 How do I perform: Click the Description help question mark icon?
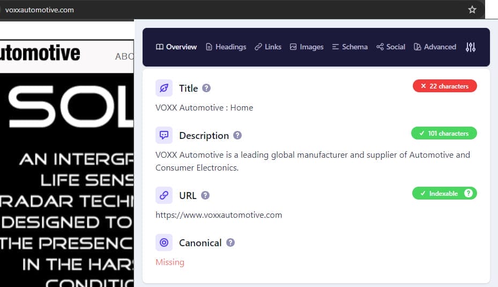click(x=237, y=135)
